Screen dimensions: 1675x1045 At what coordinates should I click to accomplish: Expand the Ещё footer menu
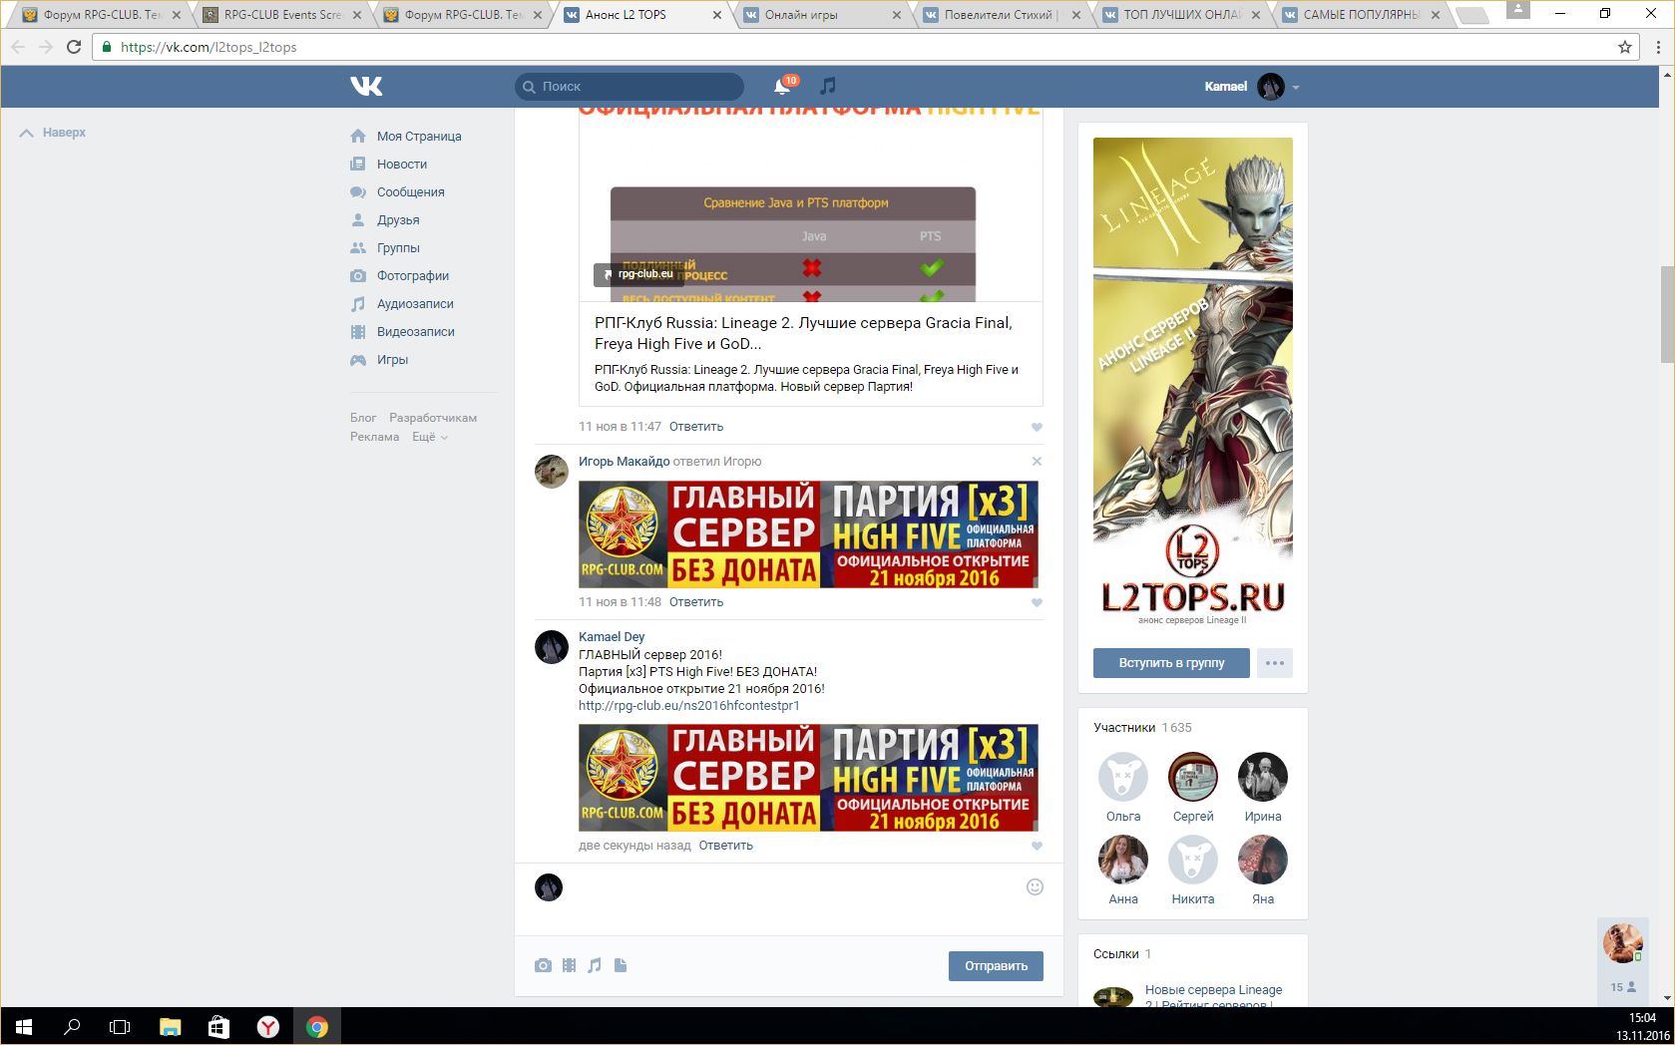click(430, 437)
